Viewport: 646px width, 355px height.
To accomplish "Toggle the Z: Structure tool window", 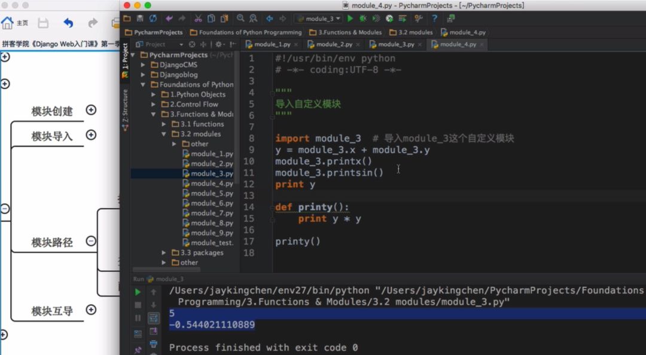I will [125, 106].
